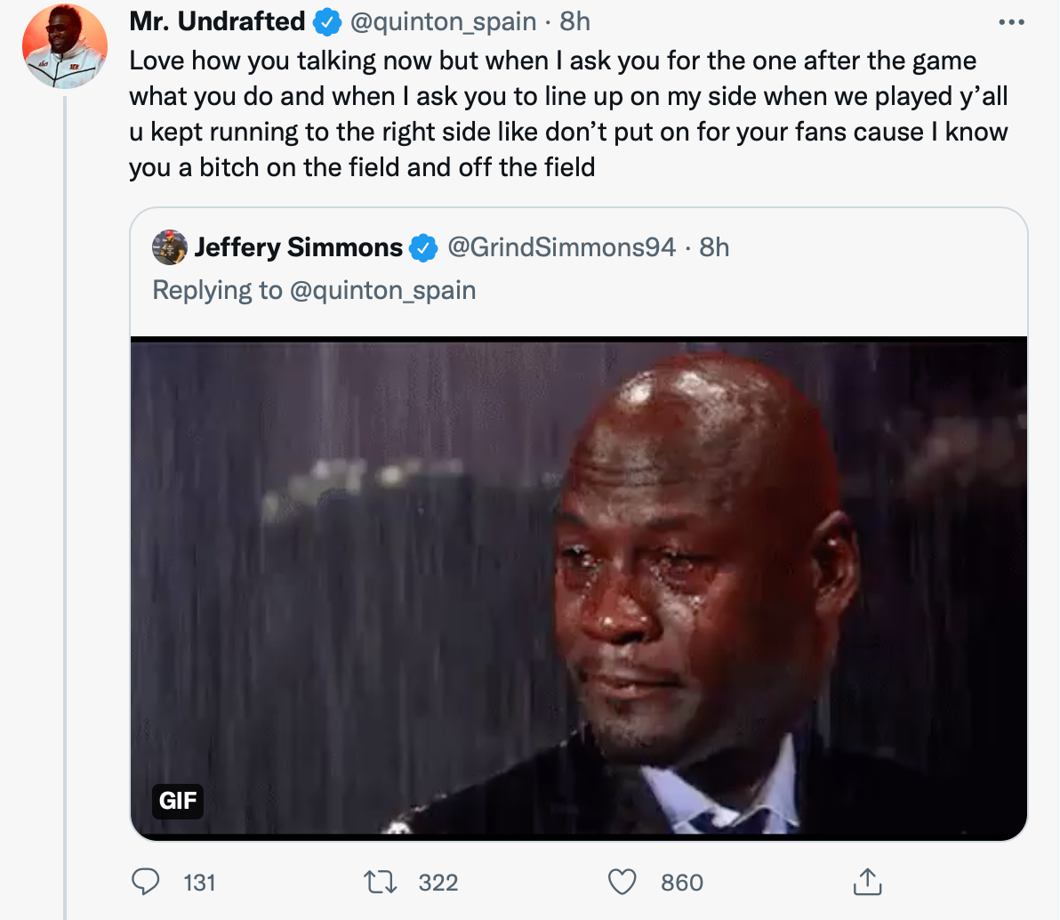Open the Jeffery Simmons display name
This screenshot has height=920, width=1060.
pos(298,247)
